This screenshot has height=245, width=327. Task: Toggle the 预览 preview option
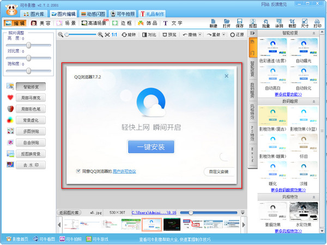[x=169, y=35]
